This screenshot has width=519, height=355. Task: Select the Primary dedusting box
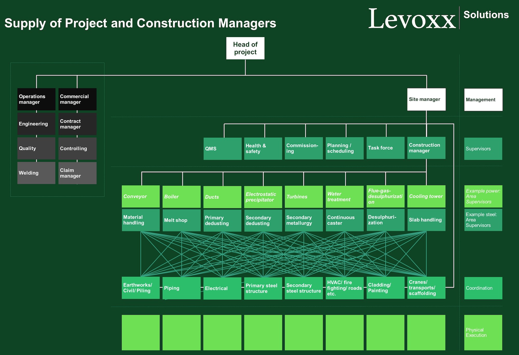222,220
